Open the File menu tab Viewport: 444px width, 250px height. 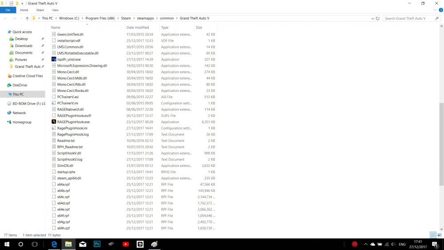8,10
